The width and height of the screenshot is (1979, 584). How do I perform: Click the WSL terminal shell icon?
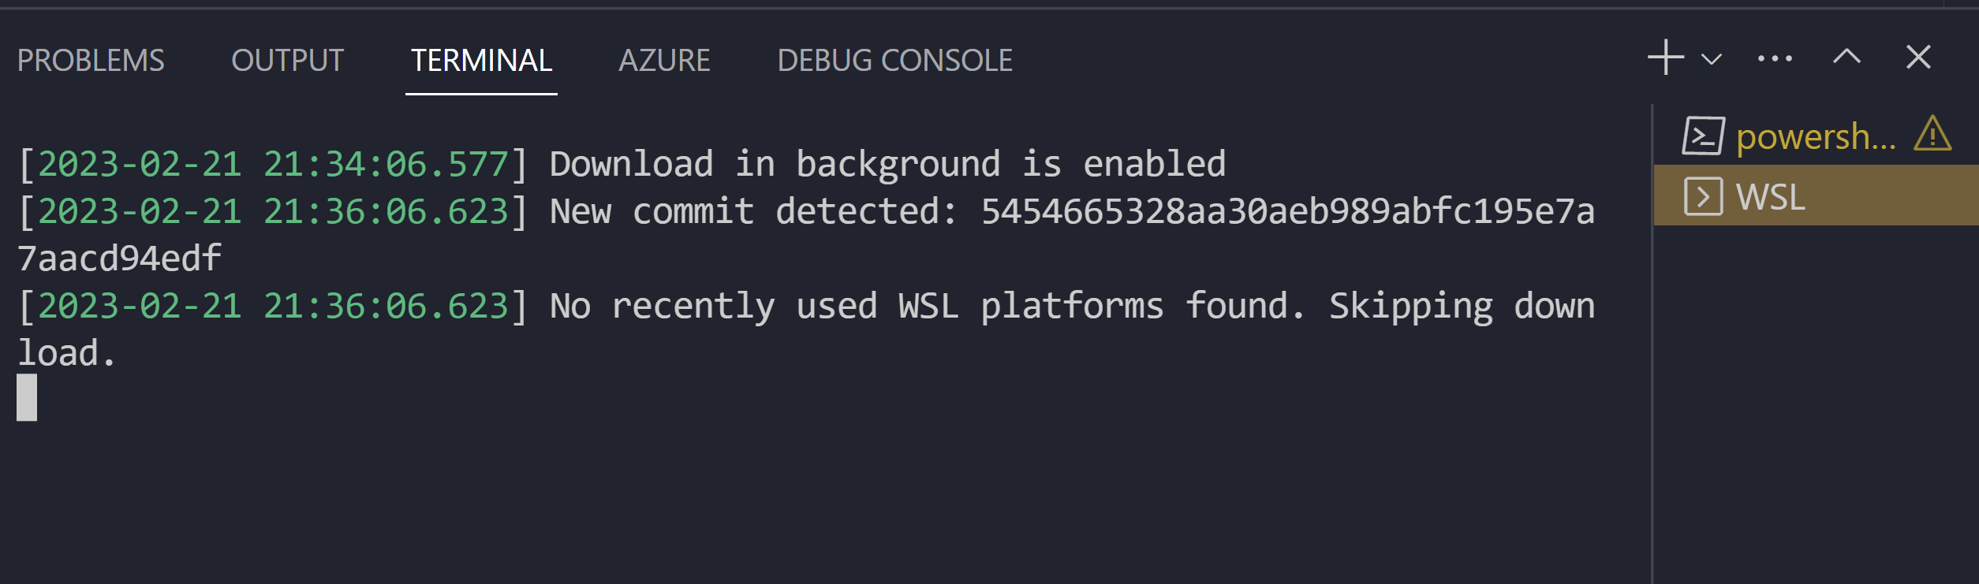(x=1705, y=198)
